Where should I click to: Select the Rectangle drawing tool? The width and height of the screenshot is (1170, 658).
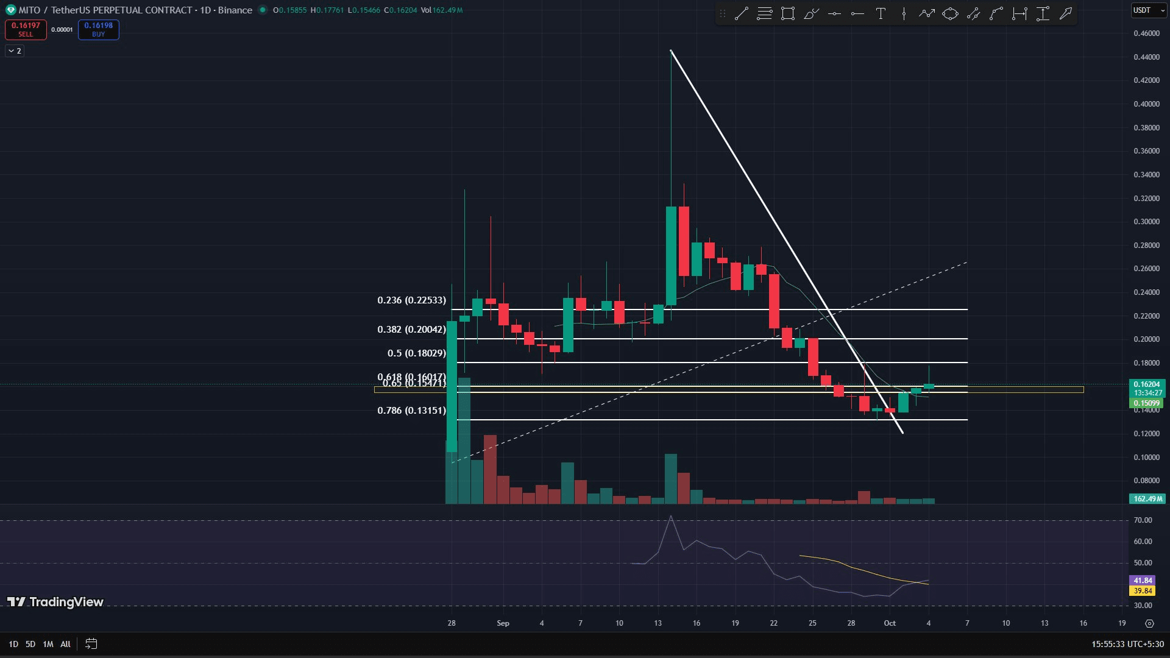click(788, 13)
